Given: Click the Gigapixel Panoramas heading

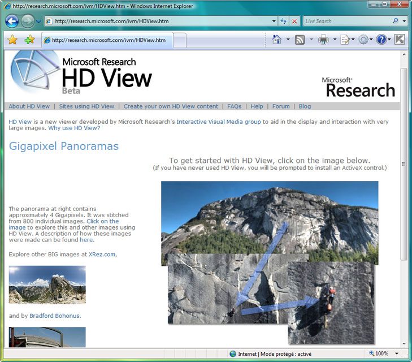Looking at the screenshot, I should tap(64, 146).
